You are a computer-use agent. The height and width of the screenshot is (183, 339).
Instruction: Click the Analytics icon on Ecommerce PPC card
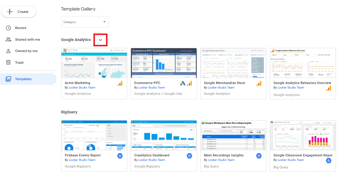[190, 83]
